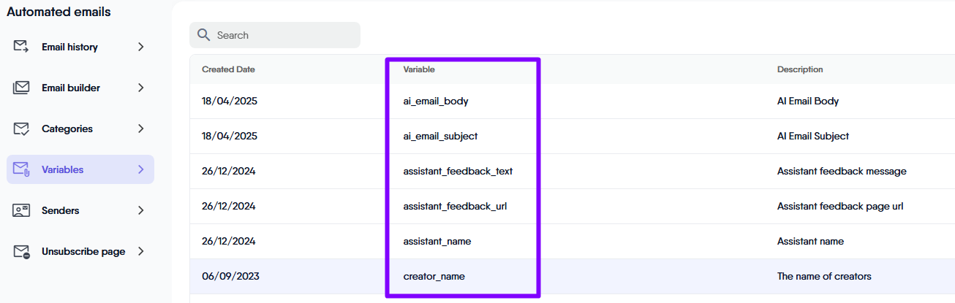Image resolution: width=955 pixels, height=303 pixels.
Task: Click the Categories envelope icon
Action: pyautogui.click(x=21, y=129)
